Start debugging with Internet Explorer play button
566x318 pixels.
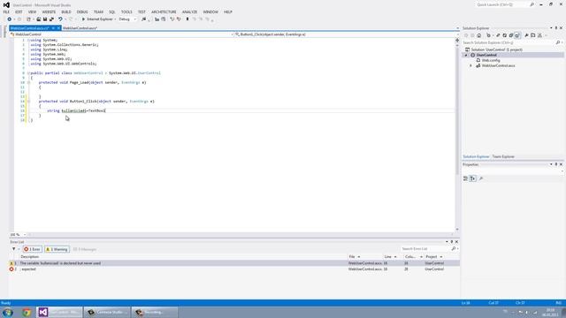pyautogui.click(x=83, y=19)
